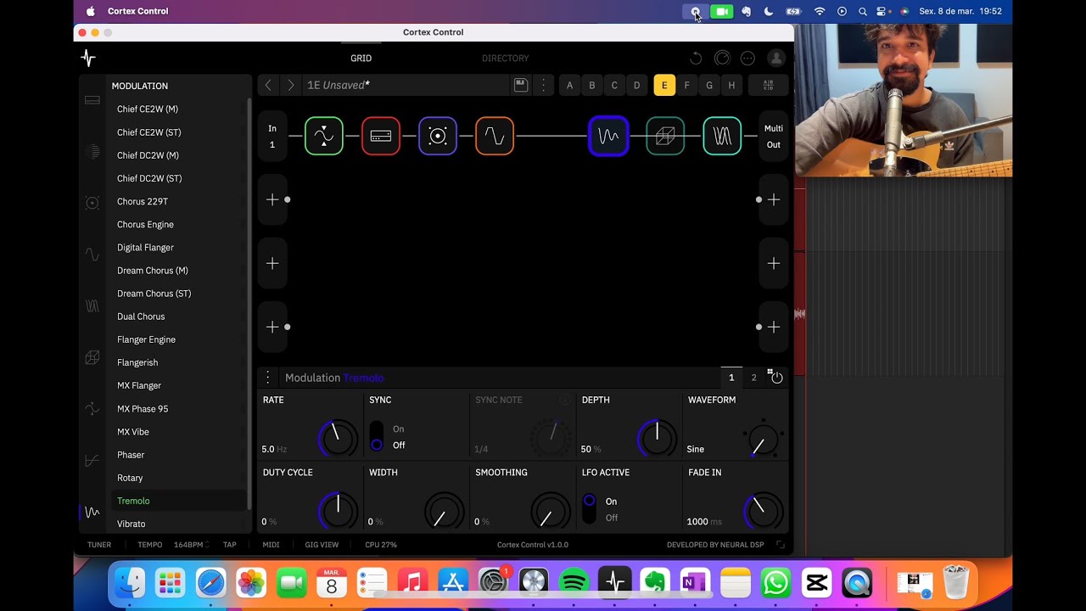Click the SYNC NOTE info icon
1086x611 pixels.
coord(564,400)
